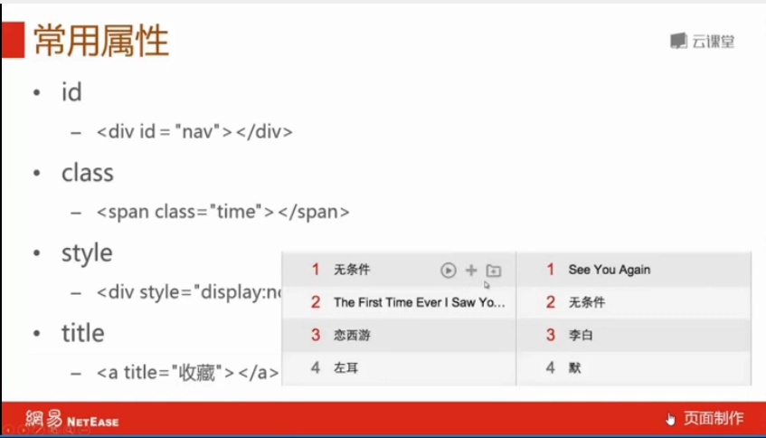Click the style bullet heading

pyautogui.click(x=87, y=253)
